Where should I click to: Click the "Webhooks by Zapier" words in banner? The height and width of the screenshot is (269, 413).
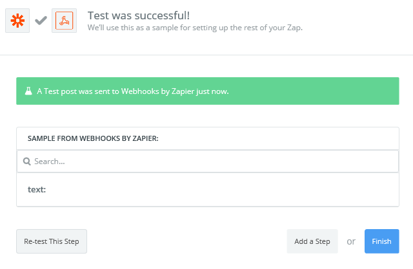pyautogui.click(x=157, y=91)
